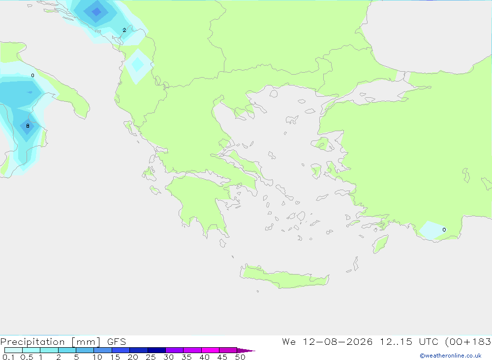The width and height of the screenshot is (492, 360).
Task: Click the 'We 12-08-2026' date text
Action: tap(327, 341)
